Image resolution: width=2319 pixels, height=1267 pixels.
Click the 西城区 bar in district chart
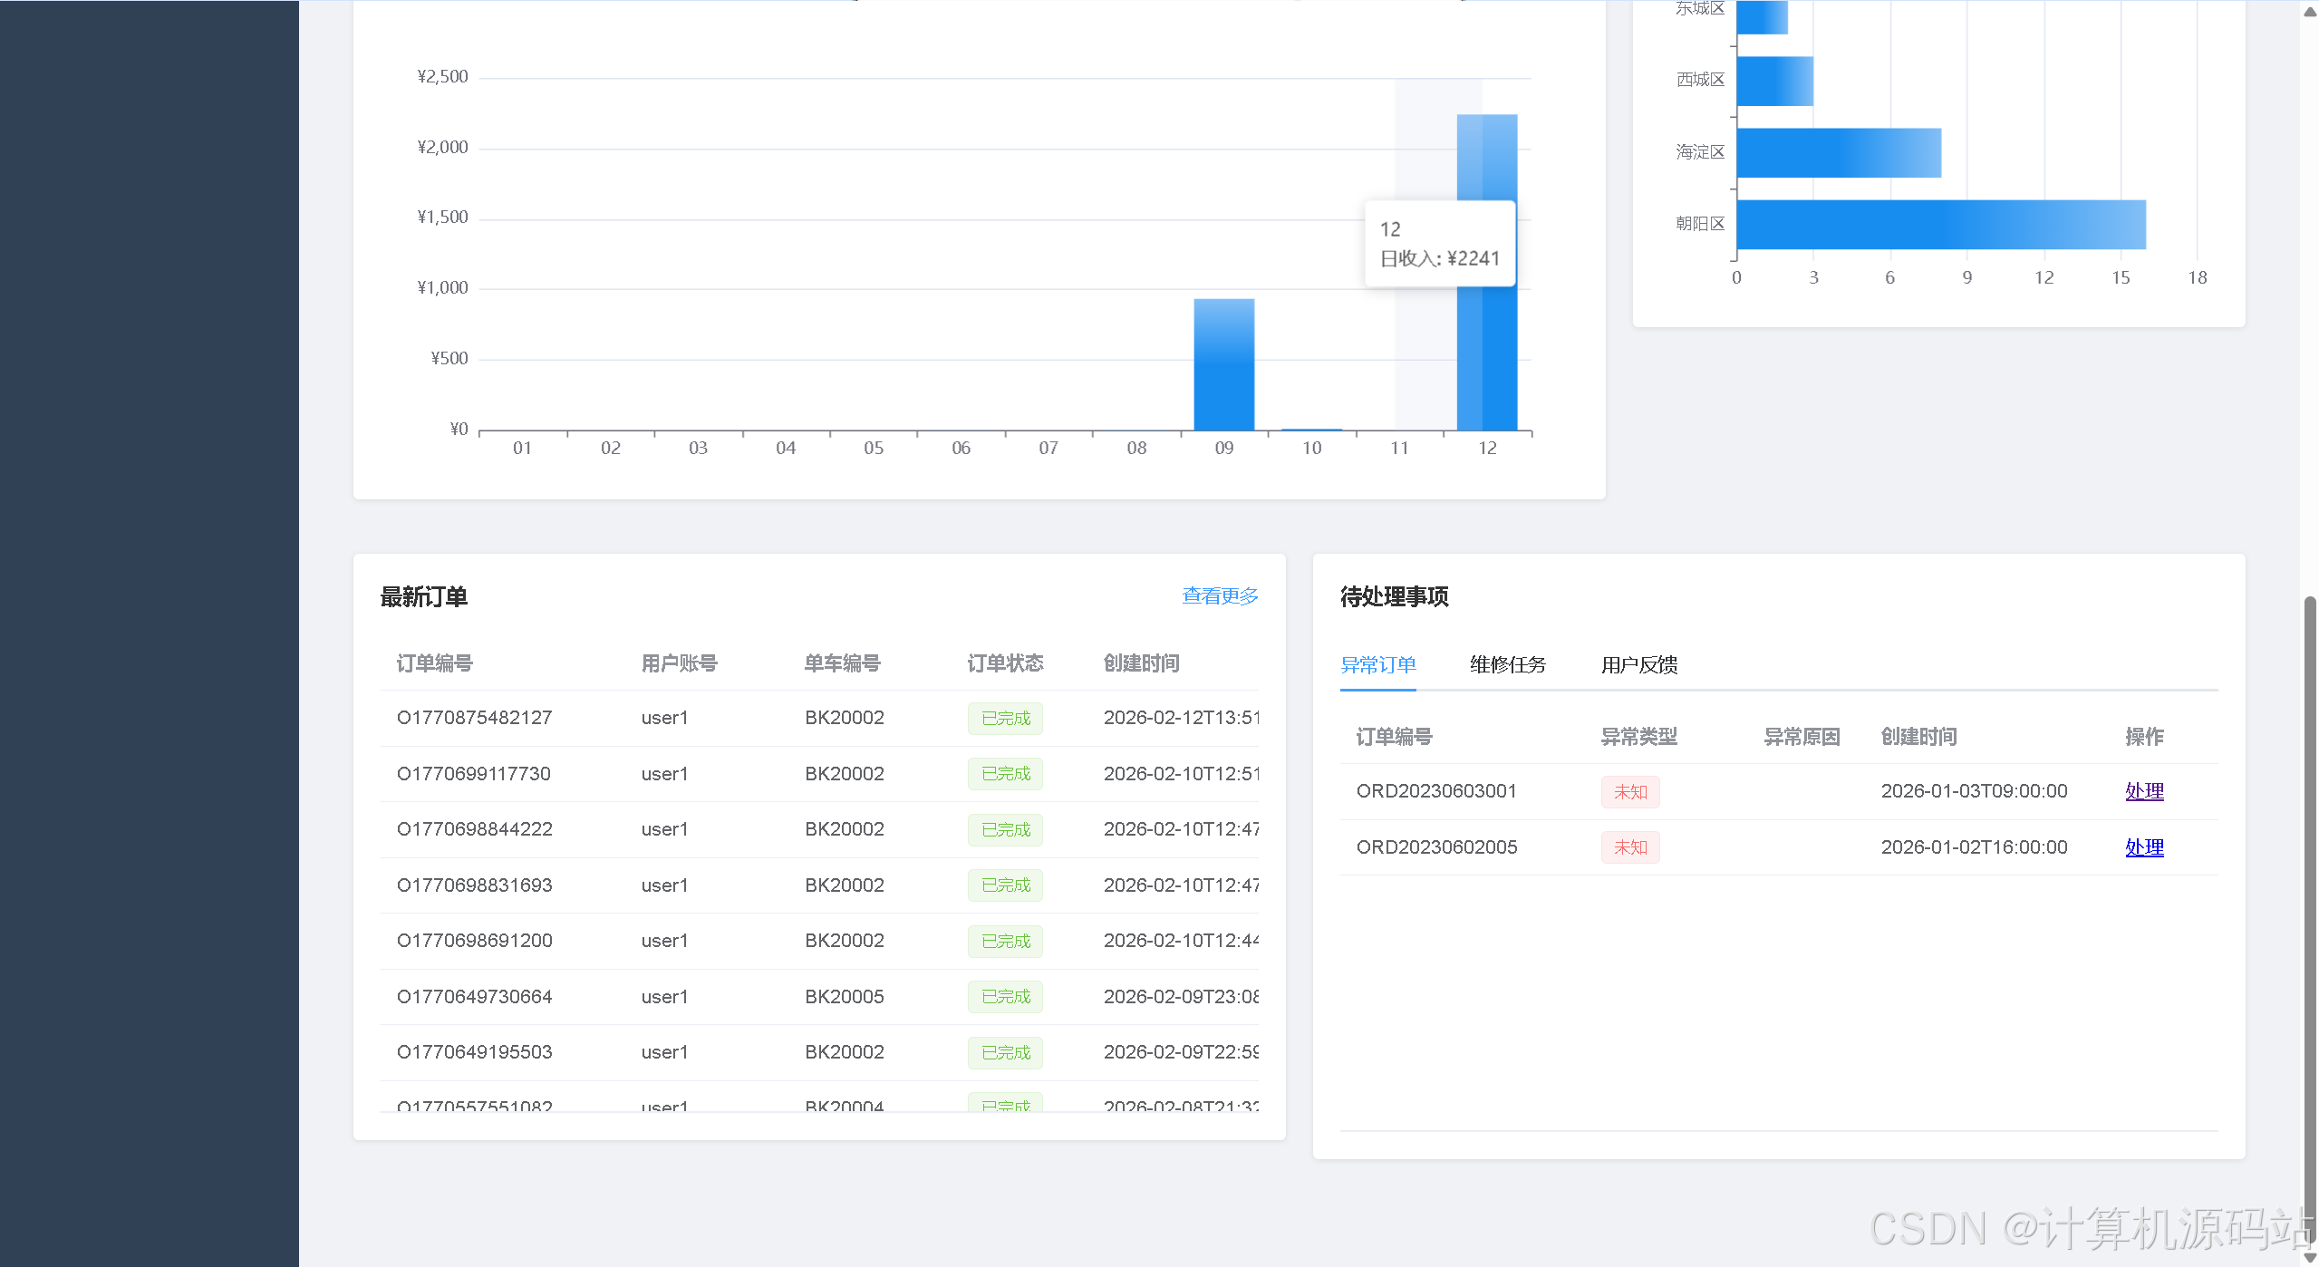click(x=1773, y=82)
